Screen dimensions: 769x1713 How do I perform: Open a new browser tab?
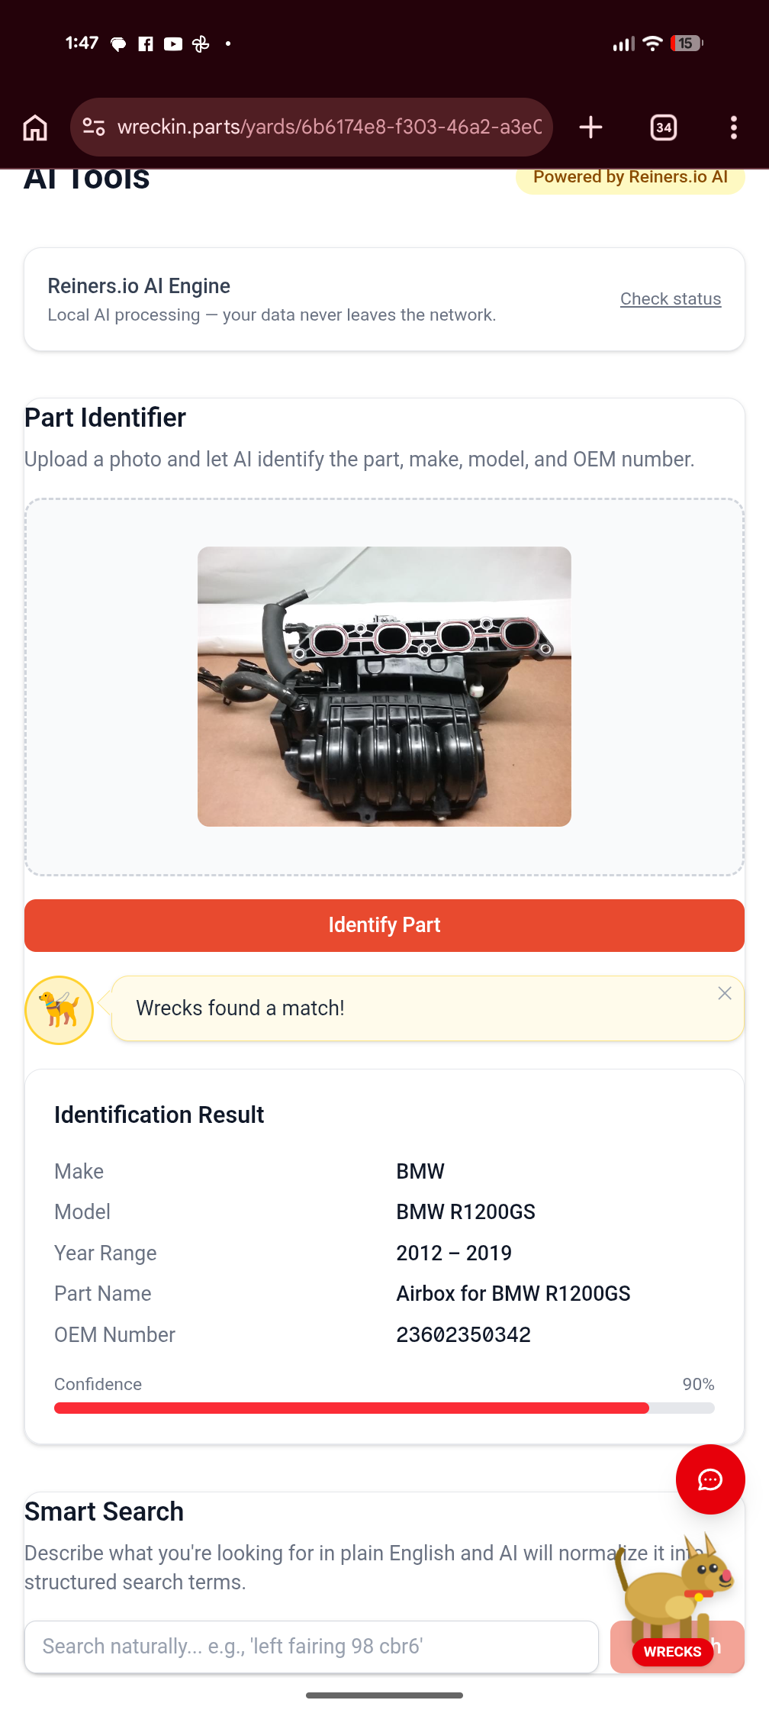tap(590, 127)
